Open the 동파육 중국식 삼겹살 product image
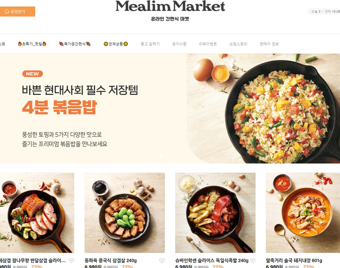The image size is (340, 268). pos(125,213)
